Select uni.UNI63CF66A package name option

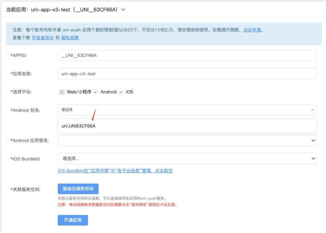187,126
